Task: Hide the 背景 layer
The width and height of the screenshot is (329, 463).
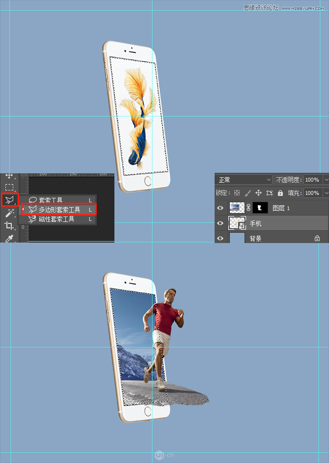Action: 220,238
